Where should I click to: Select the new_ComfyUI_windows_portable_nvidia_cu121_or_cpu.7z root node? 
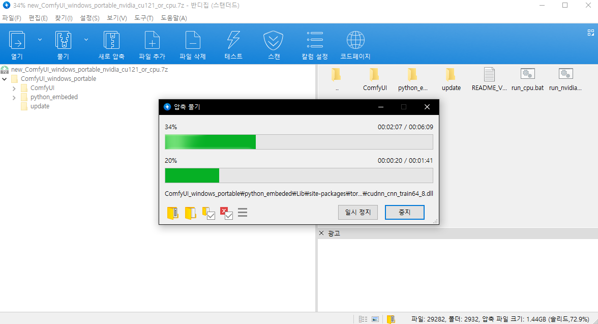click(89, 70)
